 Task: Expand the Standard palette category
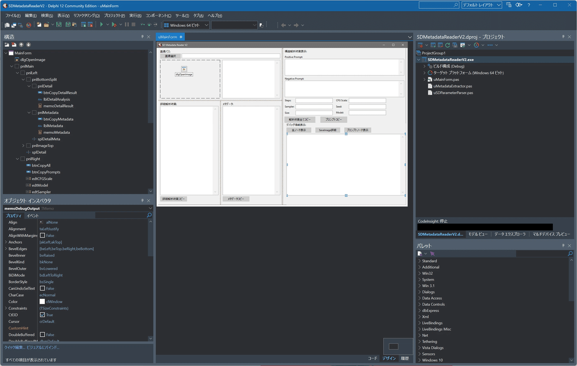click(421, 260)
